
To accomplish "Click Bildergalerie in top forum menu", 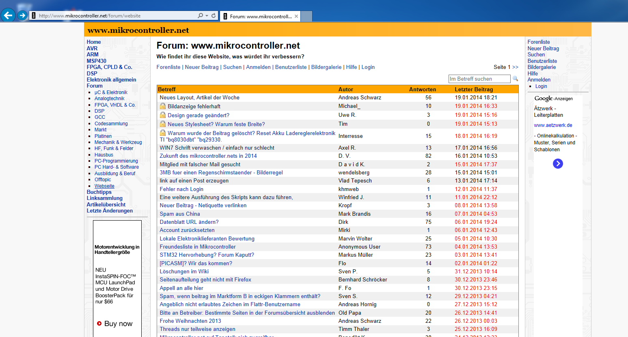I will (x=326, y=67).
